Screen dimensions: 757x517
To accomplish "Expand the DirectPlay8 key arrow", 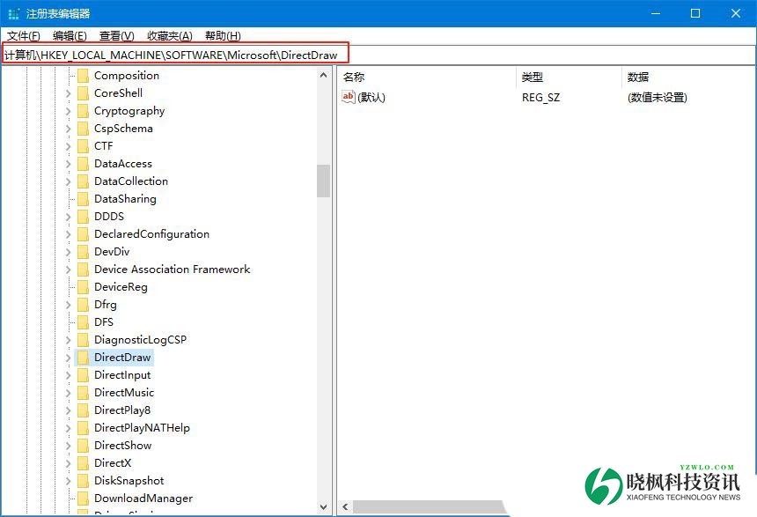I will (x=69, y=410).
